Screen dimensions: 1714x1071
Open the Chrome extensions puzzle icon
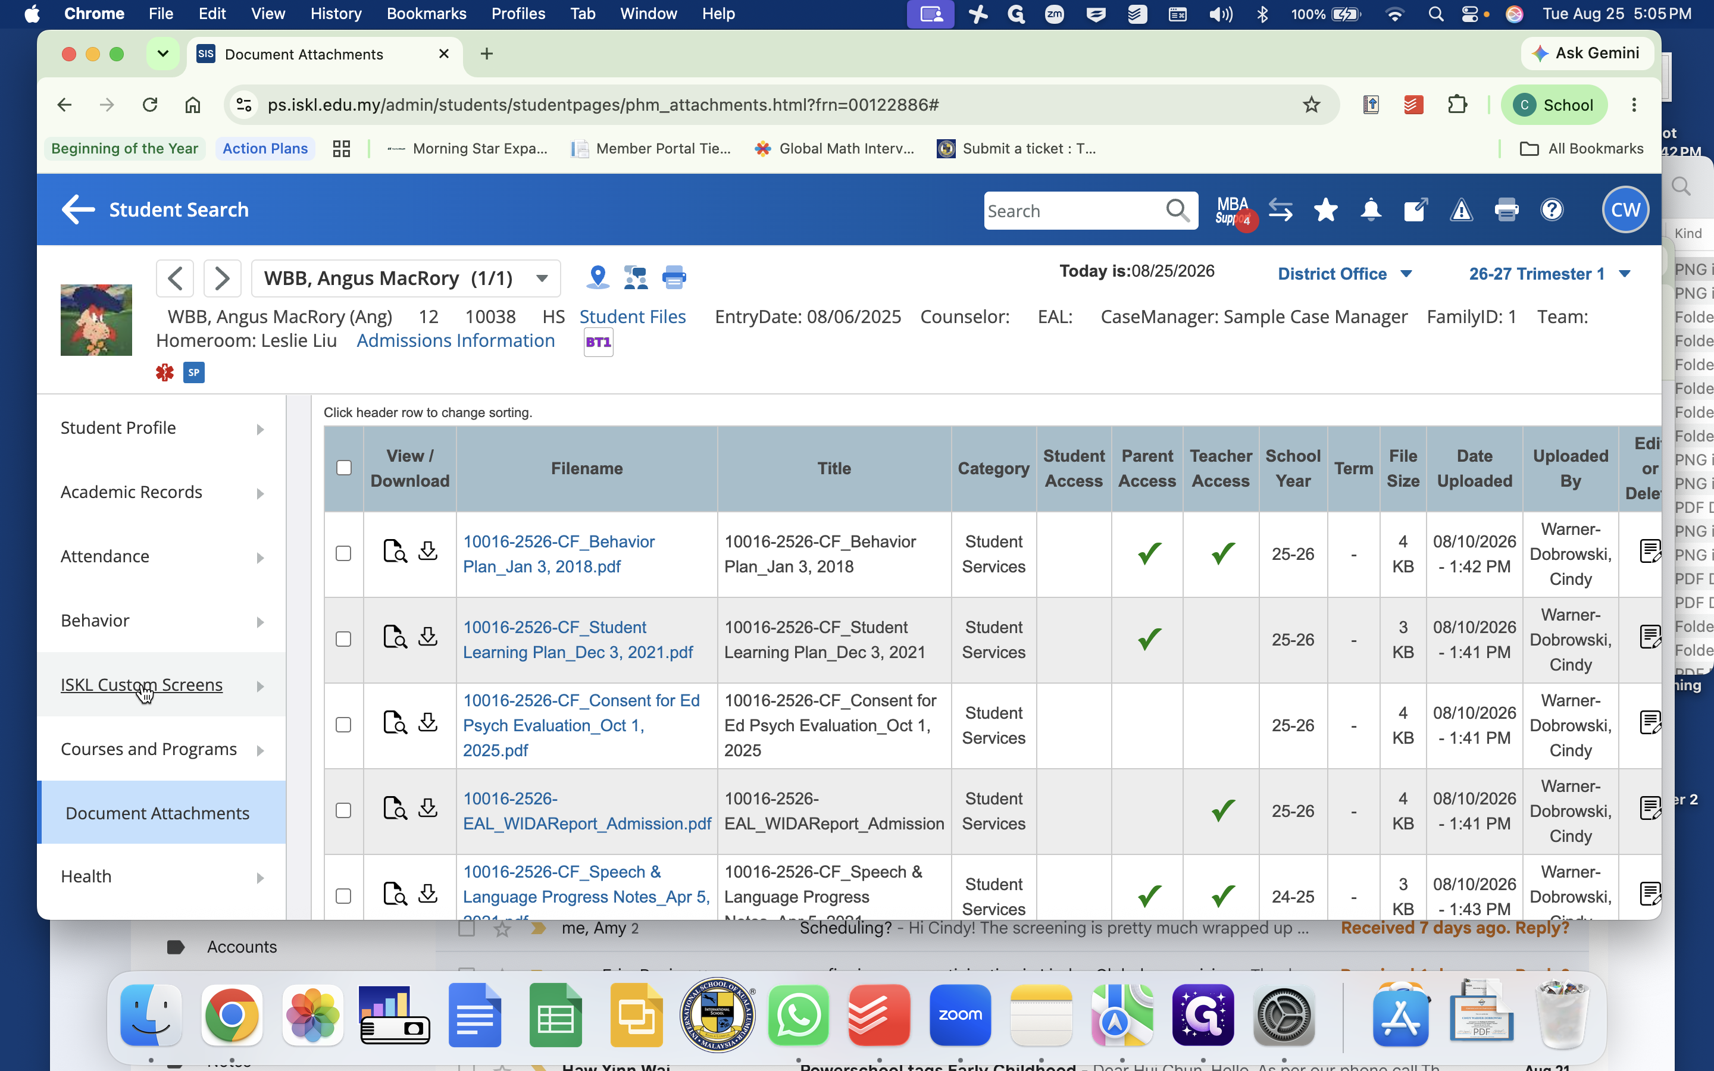(1457, 105)
